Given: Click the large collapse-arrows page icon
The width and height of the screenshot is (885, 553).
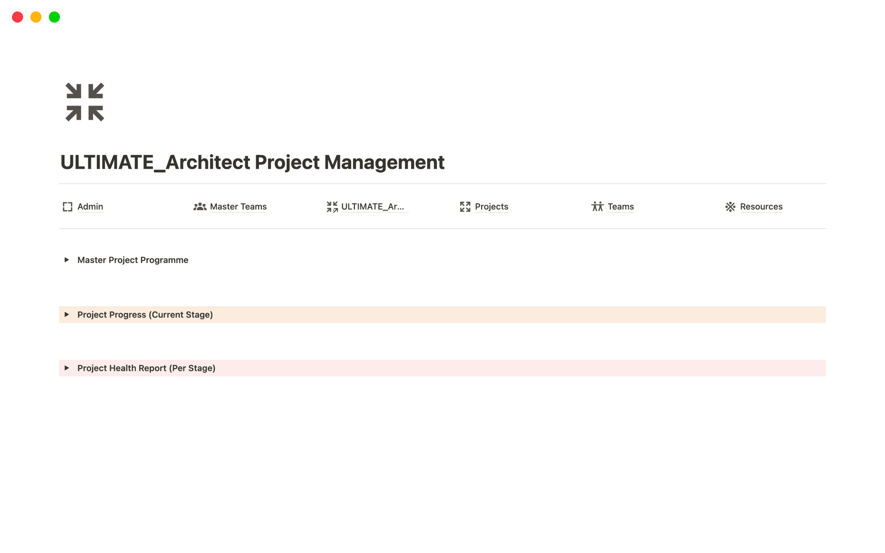Looking at the screenshot, I should [x=85, y=102].
